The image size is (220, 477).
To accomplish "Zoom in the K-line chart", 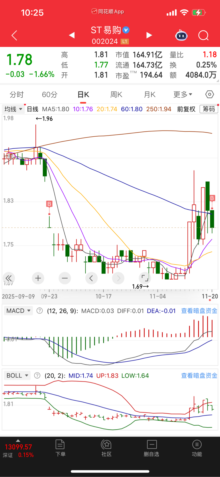I will coord(38,278).
